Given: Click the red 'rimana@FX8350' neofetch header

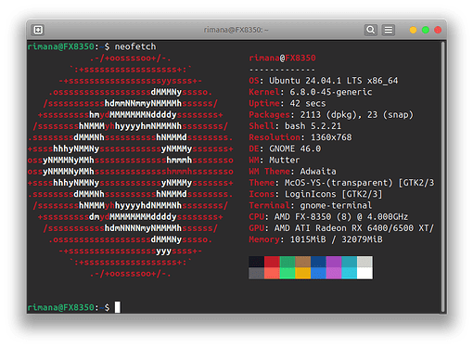Looking at the screenshot, I should [282, 58].
